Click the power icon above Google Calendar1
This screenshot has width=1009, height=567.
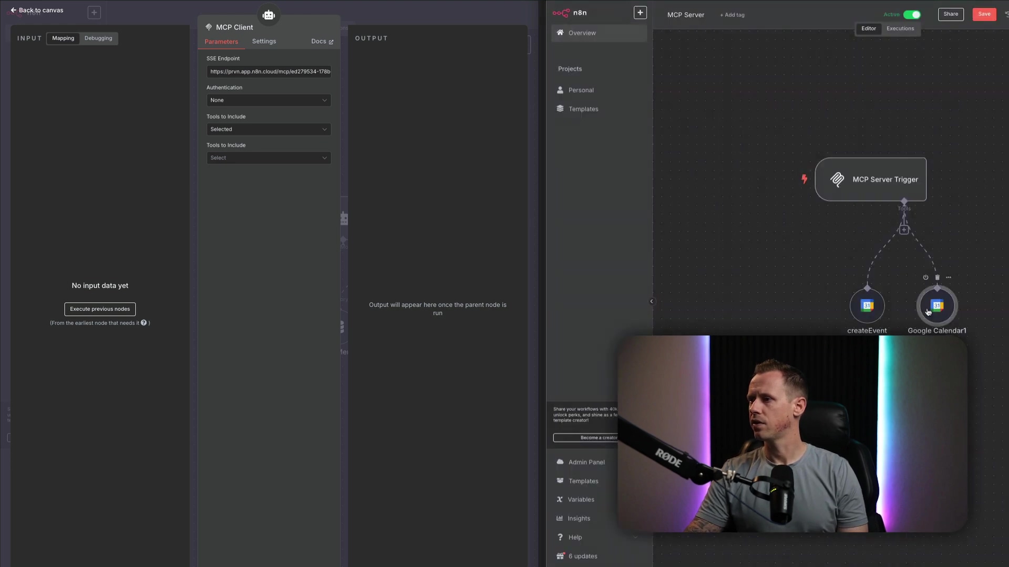coord(925,278)
